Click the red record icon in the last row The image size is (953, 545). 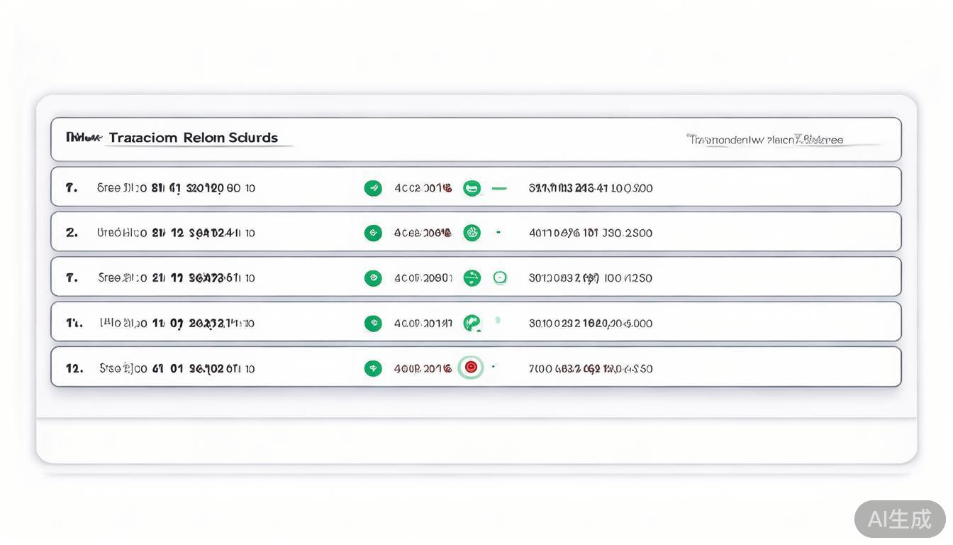(x=470, y=367)
